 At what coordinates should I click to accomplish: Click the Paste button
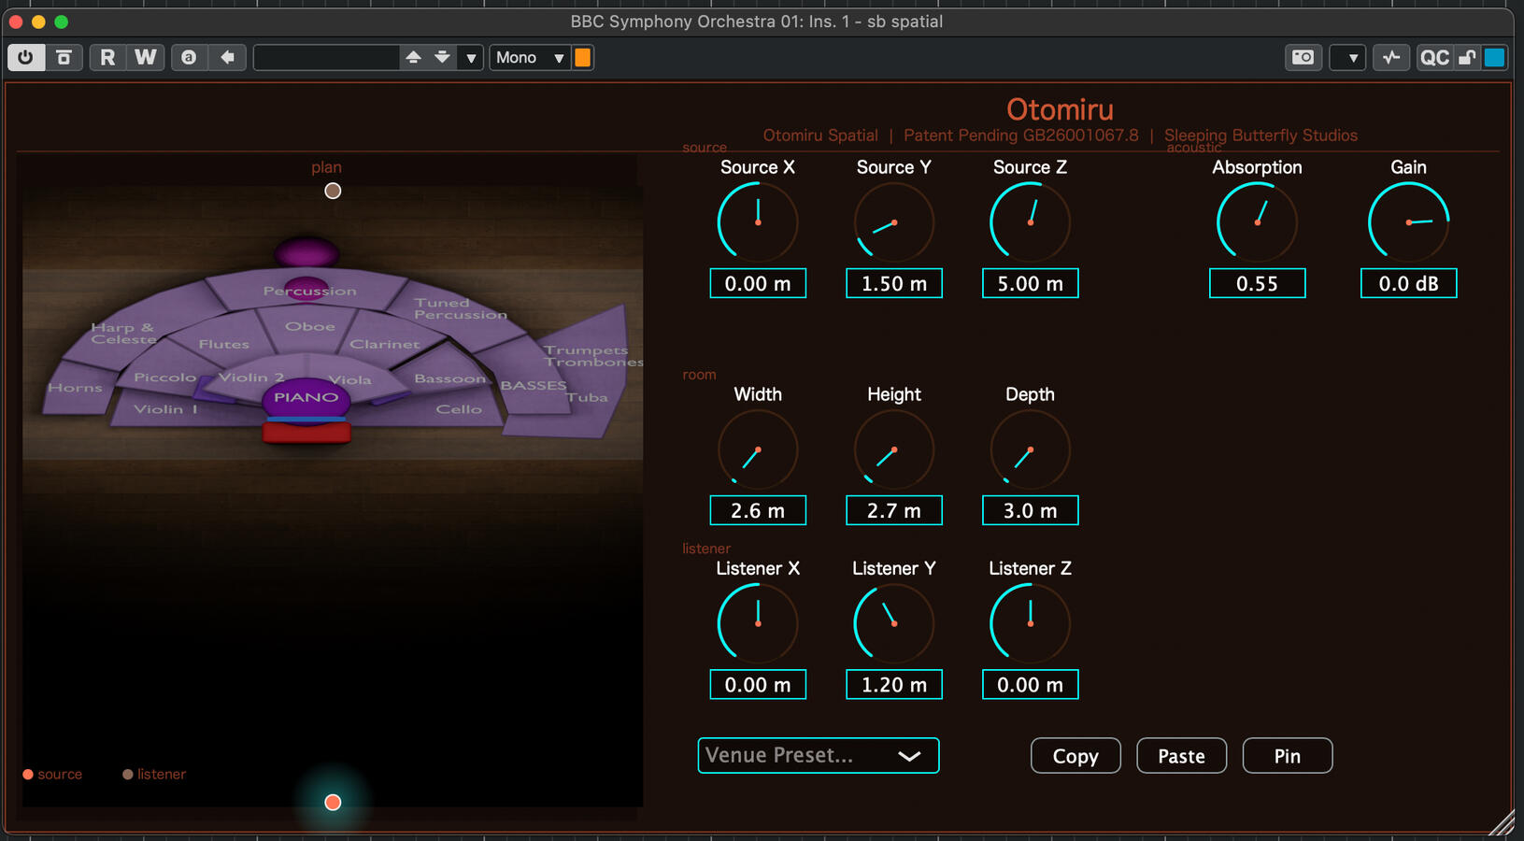pyautogui.click(x=1181, y=756)
